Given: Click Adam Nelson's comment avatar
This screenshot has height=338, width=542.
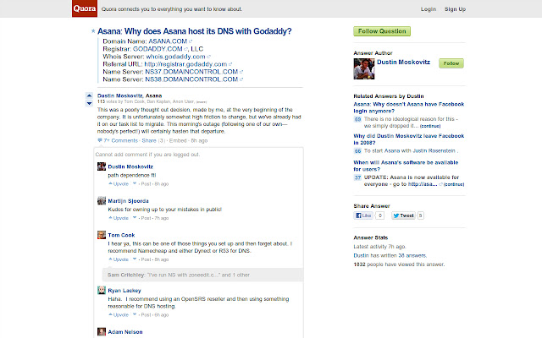Looking at the screenshot, I should coord(102,332).
